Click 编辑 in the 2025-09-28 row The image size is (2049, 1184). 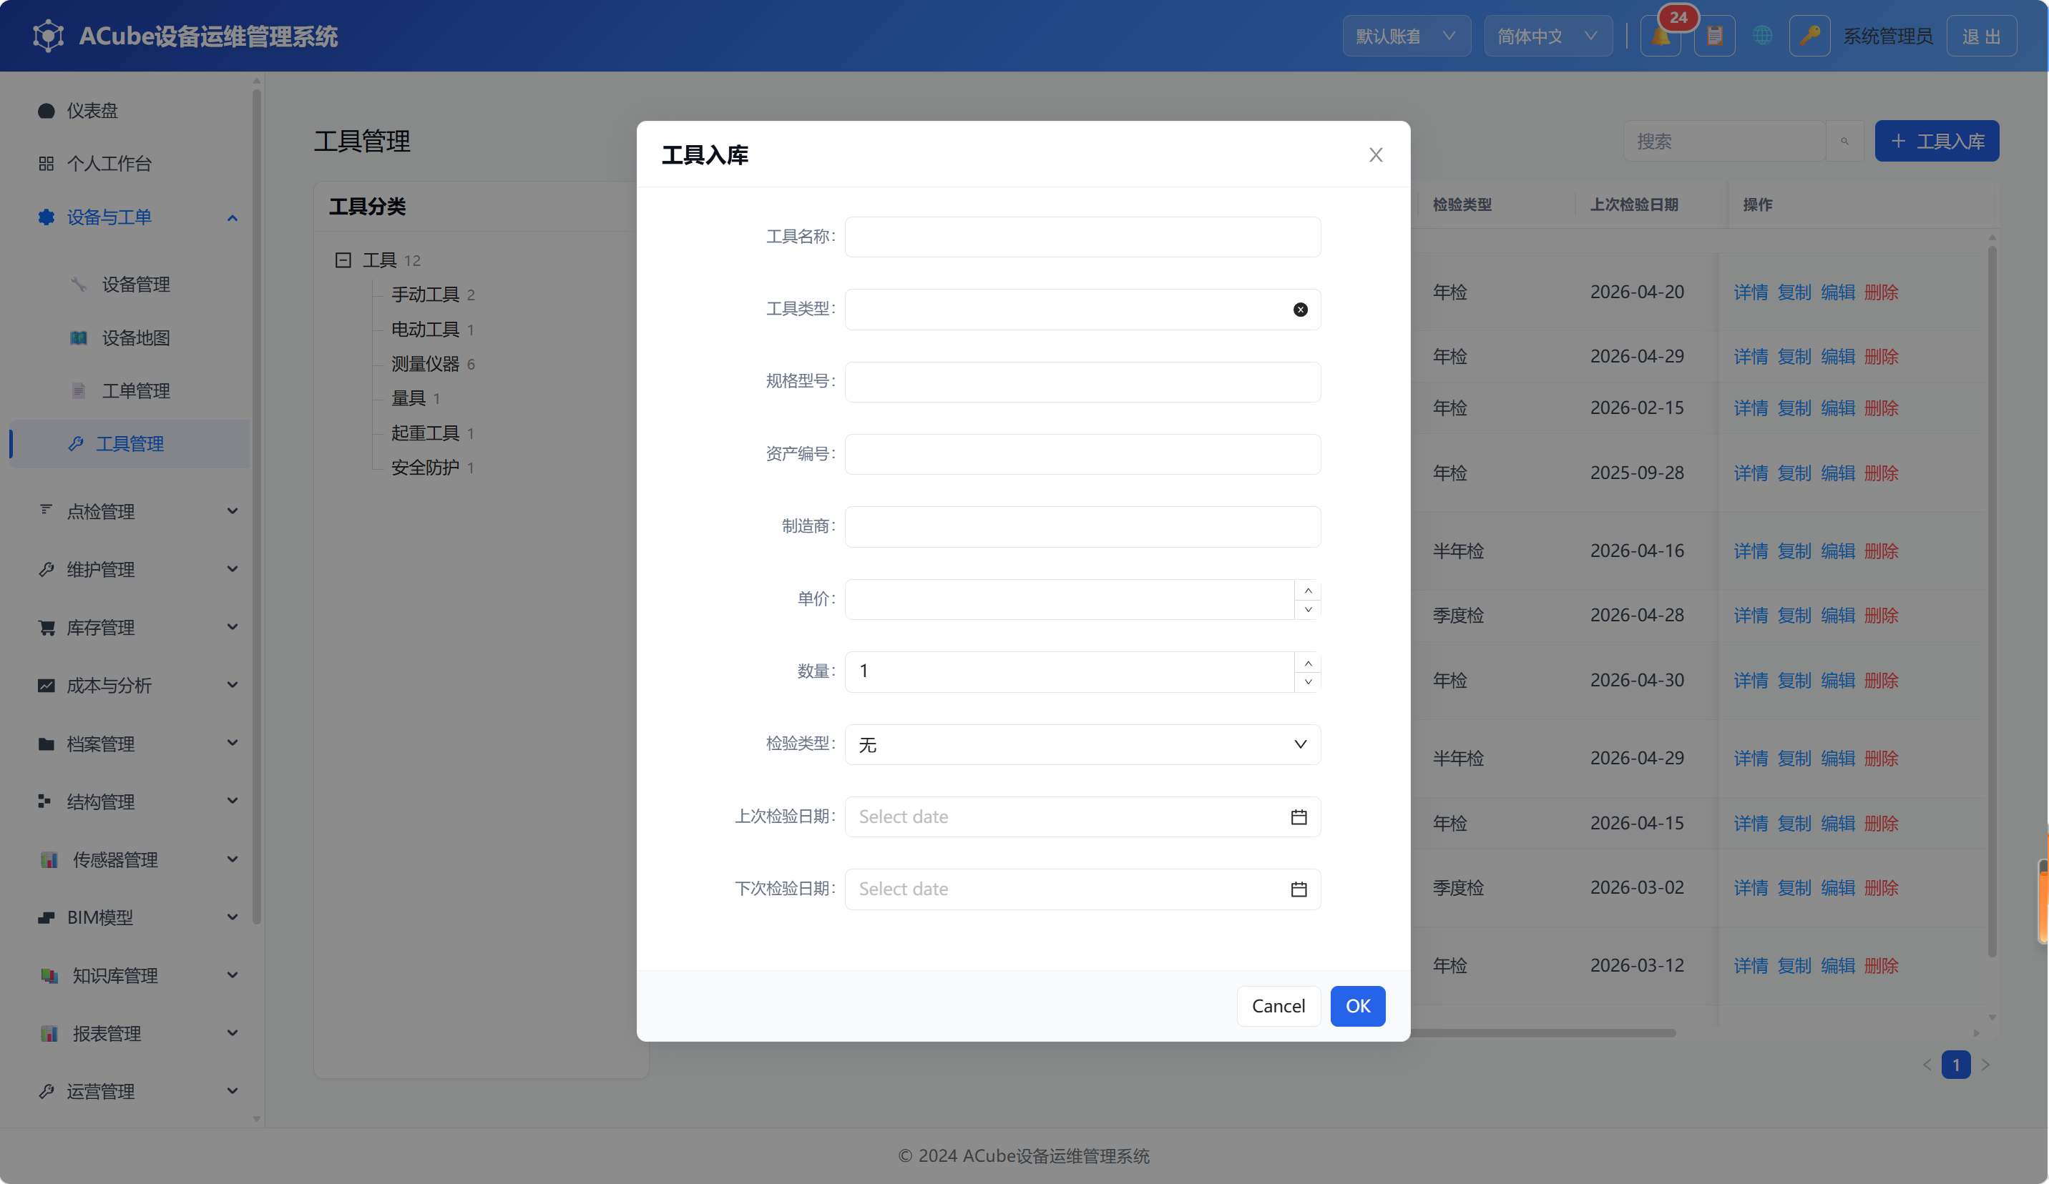(x=1838, y=473)
